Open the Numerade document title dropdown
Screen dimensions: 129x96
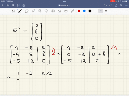tap(64, 5)
